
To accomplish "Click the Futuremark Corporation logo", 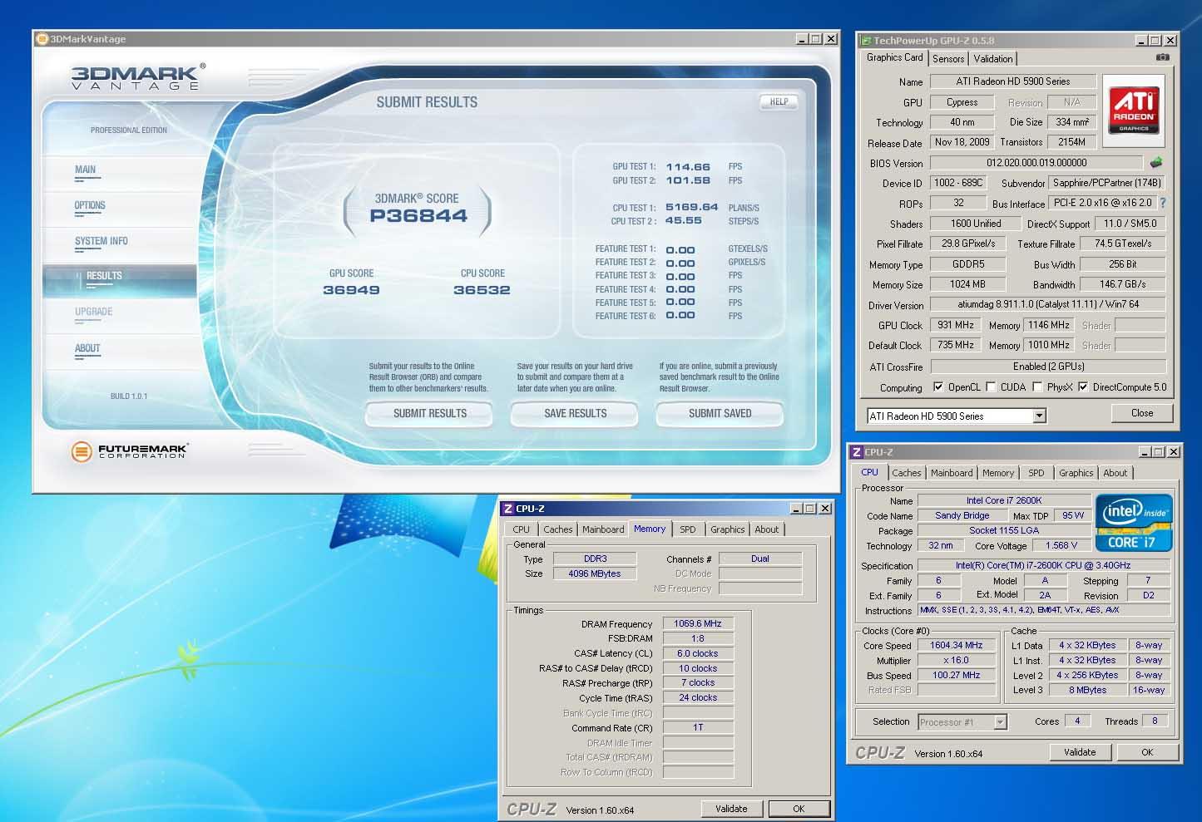I will [x=129, y=451].
